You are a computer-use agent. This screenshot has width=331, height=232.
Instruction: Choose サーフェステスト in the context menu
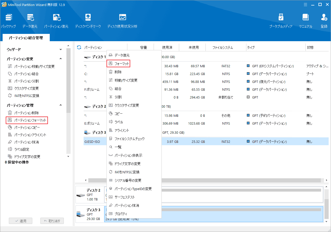point(134,197)
